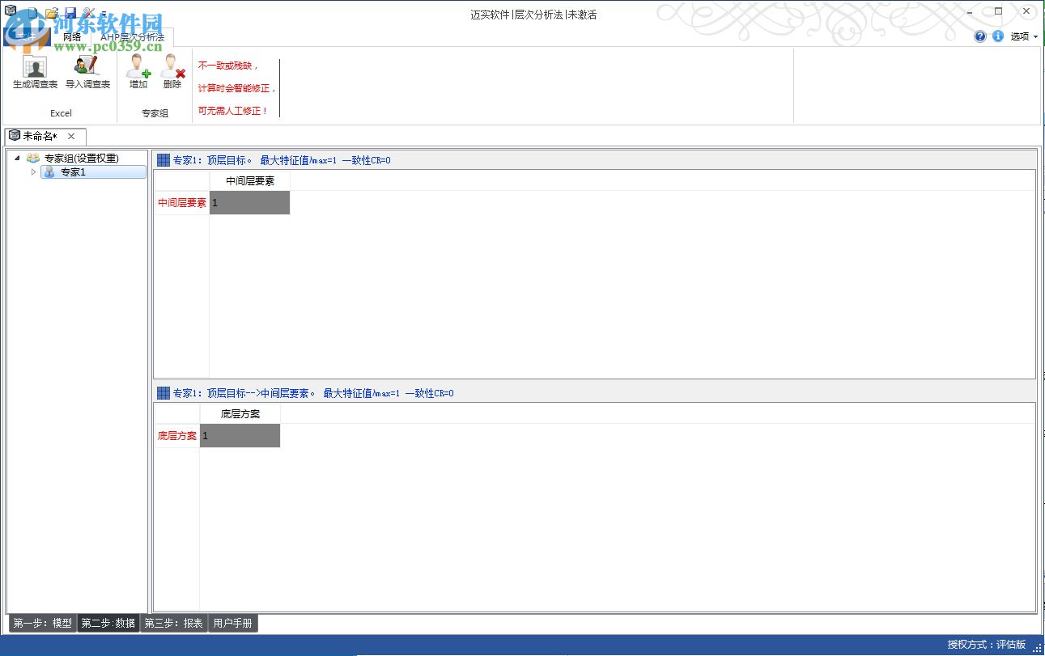Click the Excel ribbon group label

tap(61, 113)
